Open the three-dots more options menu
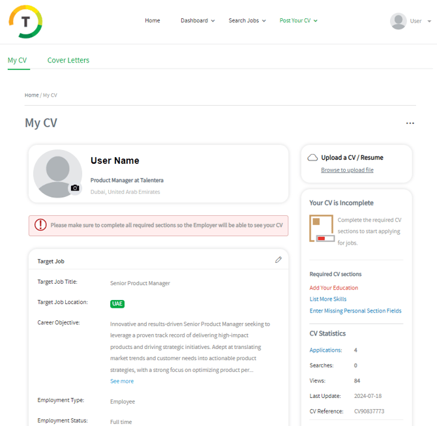This screenshot has height=426, width=437. pos(410,123)
